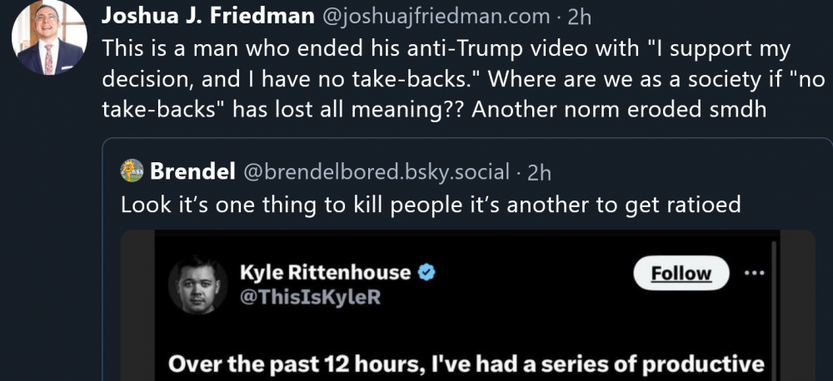The height and width of the screenshot is (381, 833).
Task: Click the @brendelbored.bsky.social handle
Action: [376, 172]
